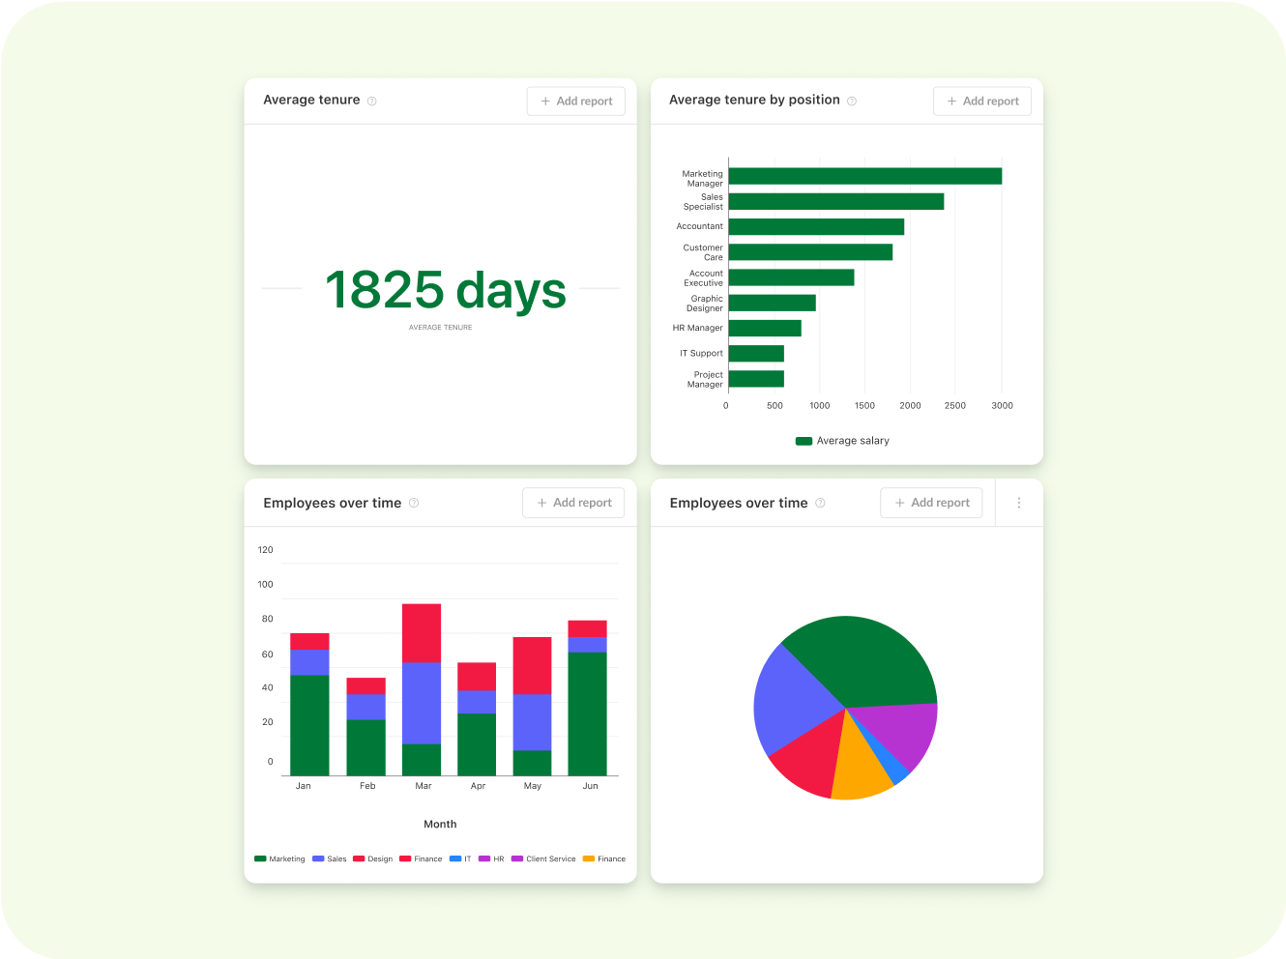
Task: Toggle Sales series in the chart legend
Action: coord(330,858)
